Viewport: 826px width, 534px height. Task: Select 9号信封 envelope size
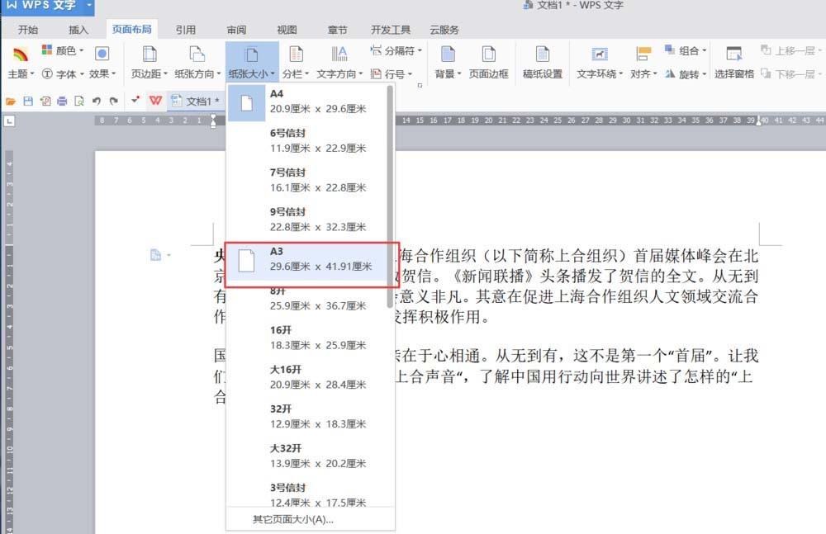coord(308,220)
